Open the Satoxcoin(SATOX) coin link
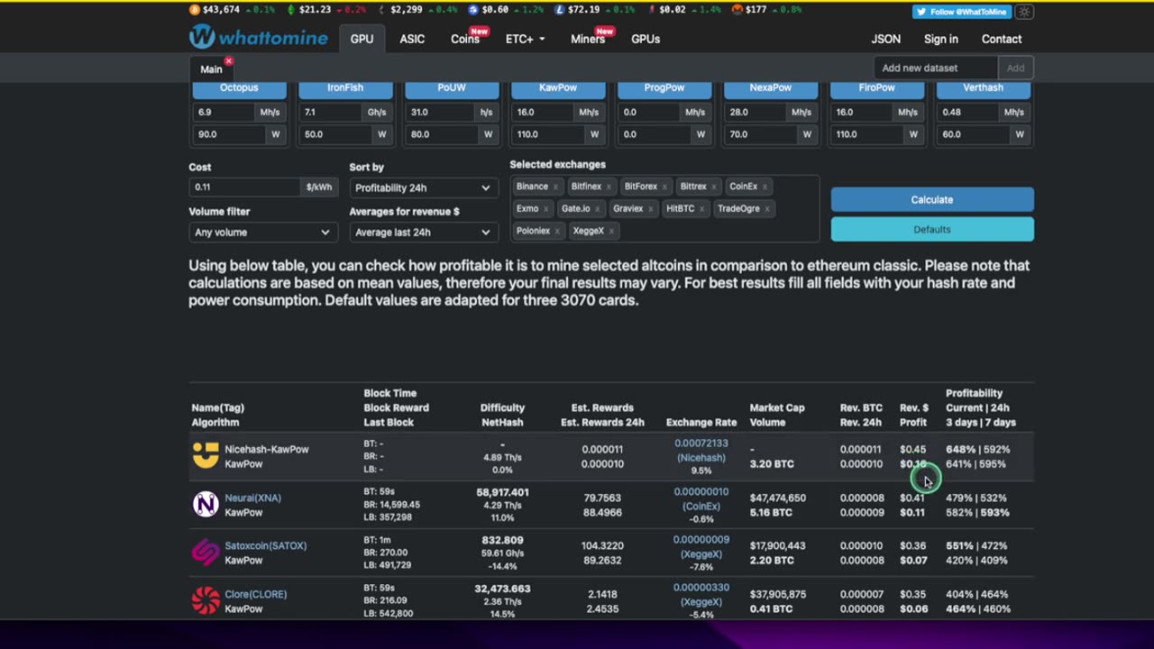 click(x=265, y=545)
